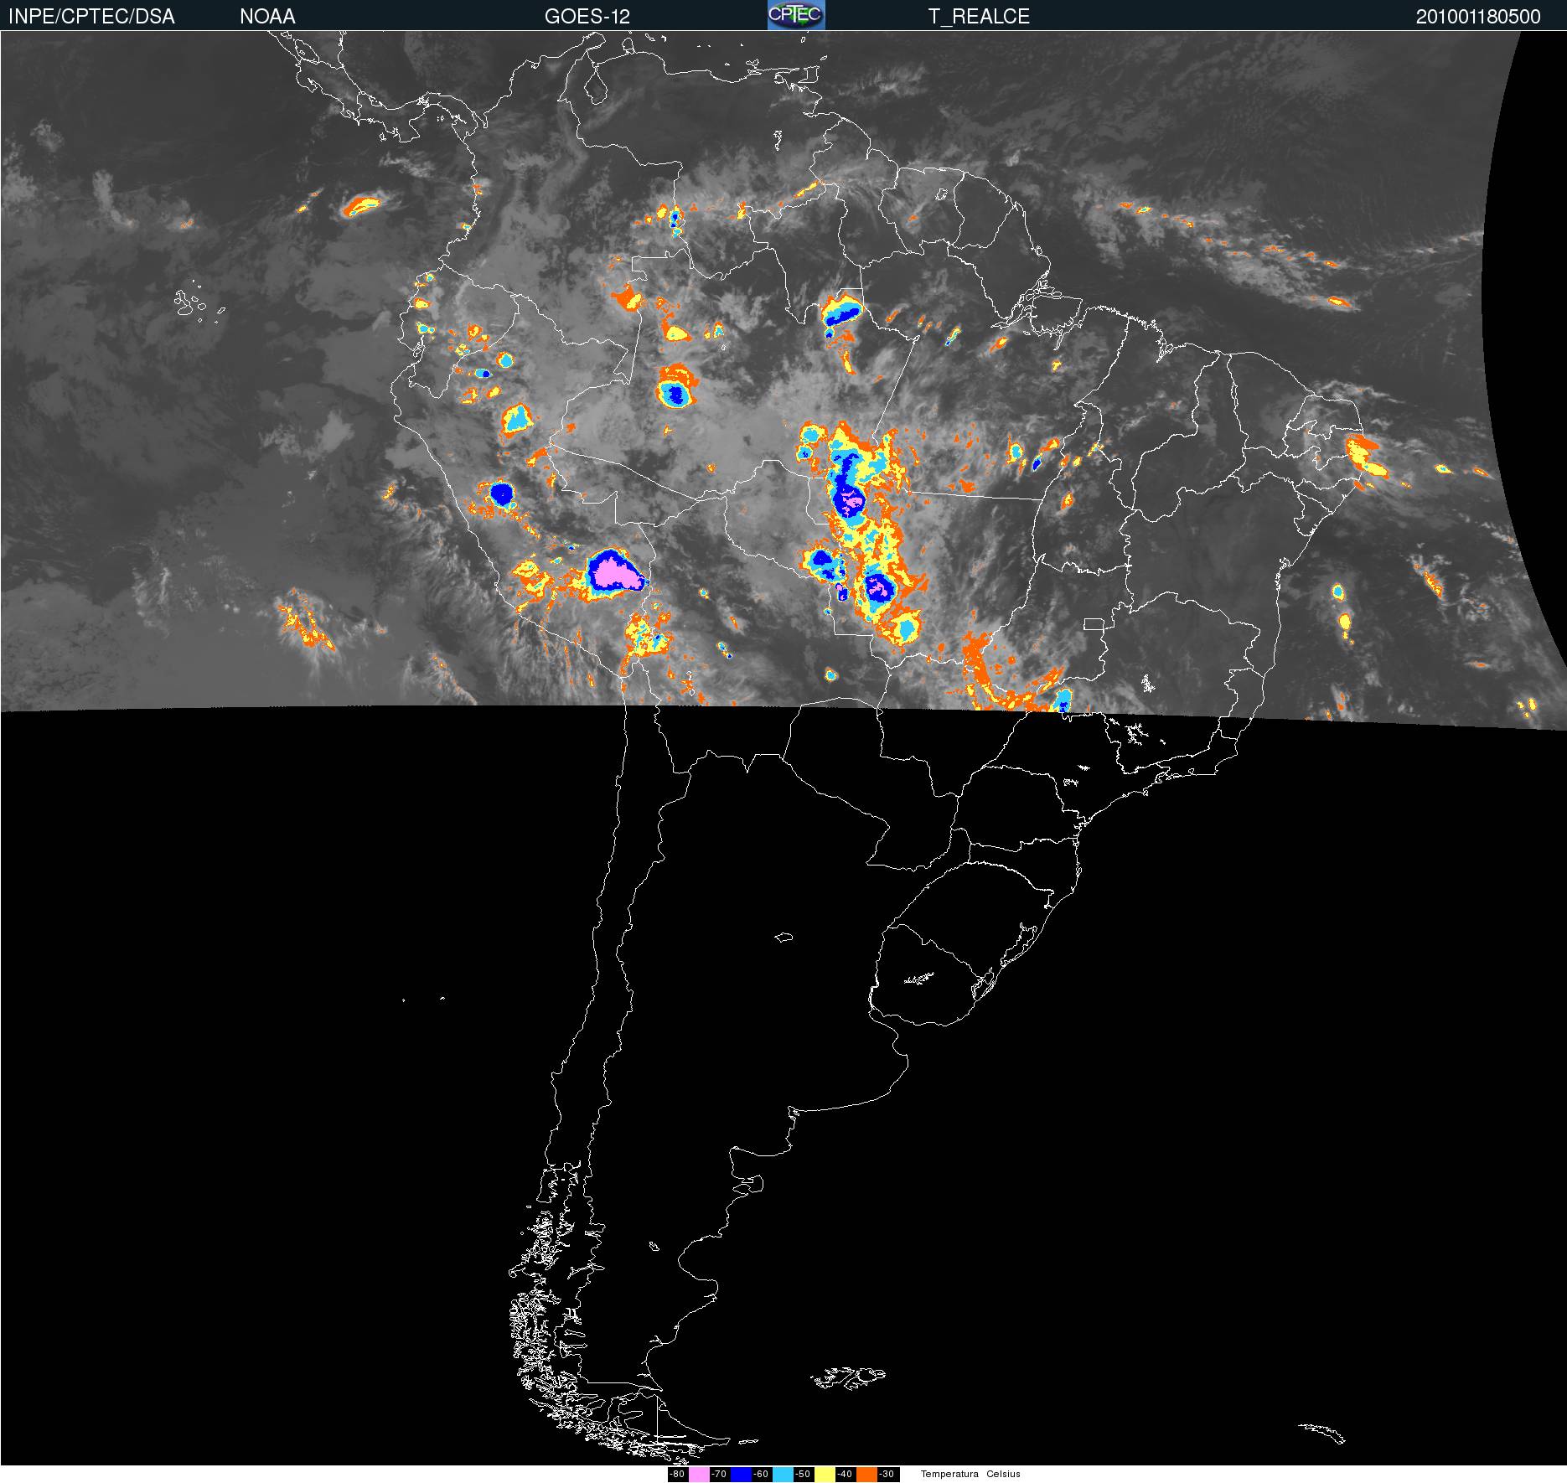
Task: Click the CPTEC logo in the header
Action: tap(796, 15)
